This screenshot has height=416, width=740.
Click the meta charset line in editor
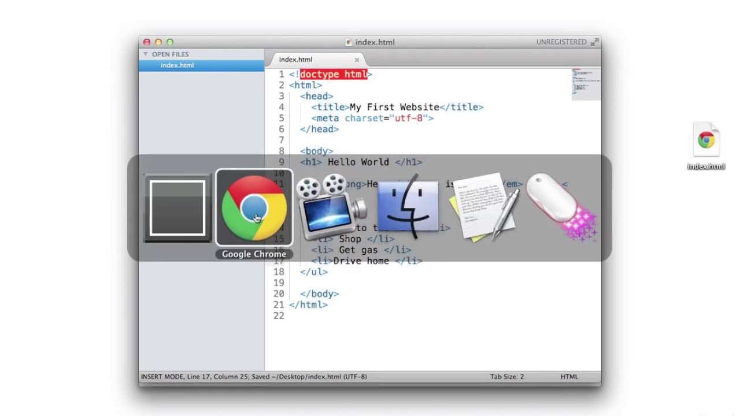pyautogui.click(x=372, y=118)
